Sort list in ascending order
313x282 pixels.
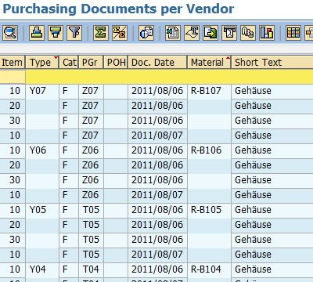[x=37, y=33]
